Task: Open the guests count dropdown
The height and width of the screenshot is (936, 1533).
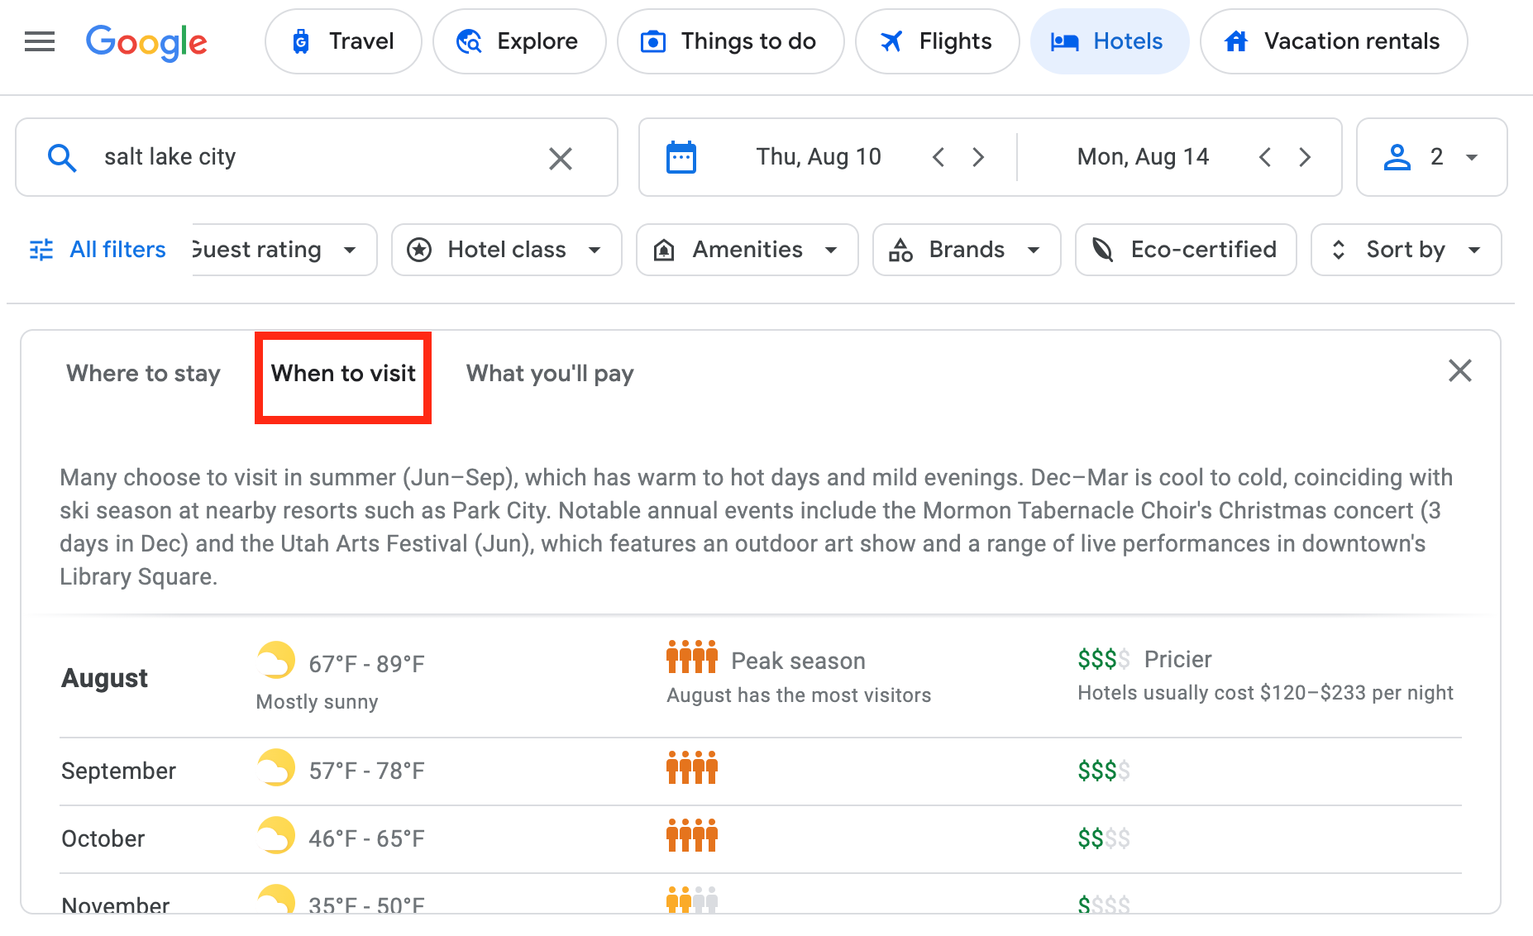Action: tap(1431, 157)
